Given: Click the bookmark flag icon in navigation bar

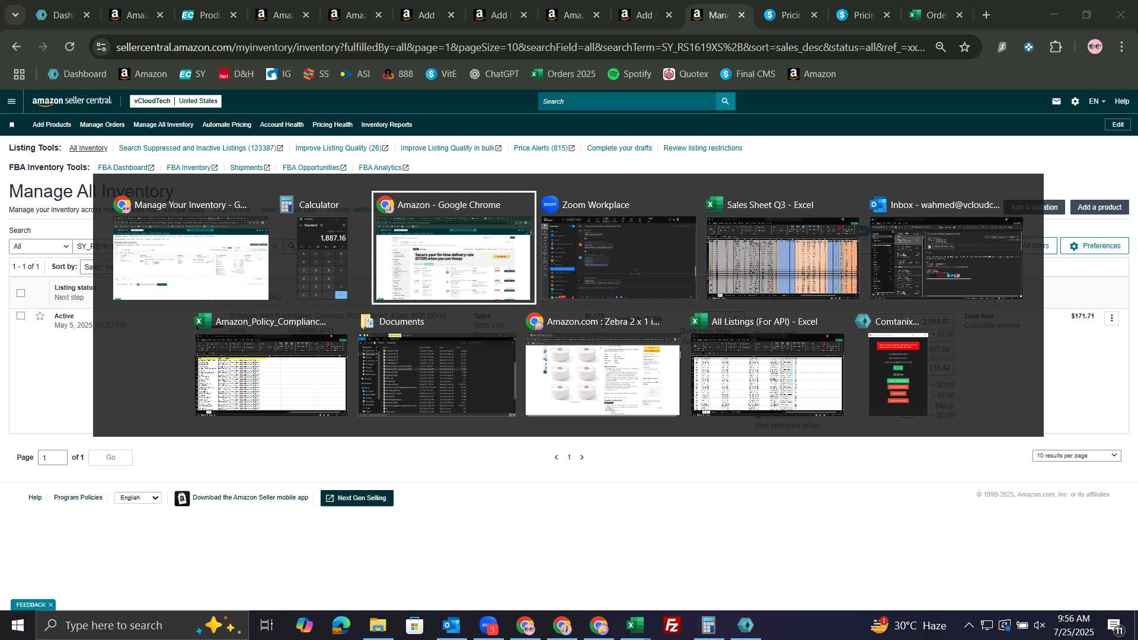Looking at the screenshot, I should coord(12,124).
